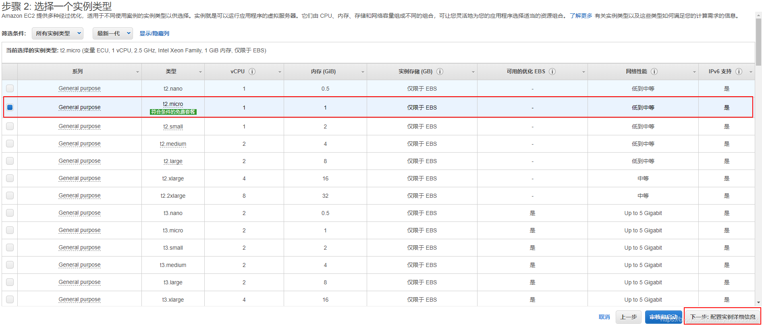The width and height of the screenshot is (762, 327).
Task: Click the t2.small type label
Action: pos(173,126)
